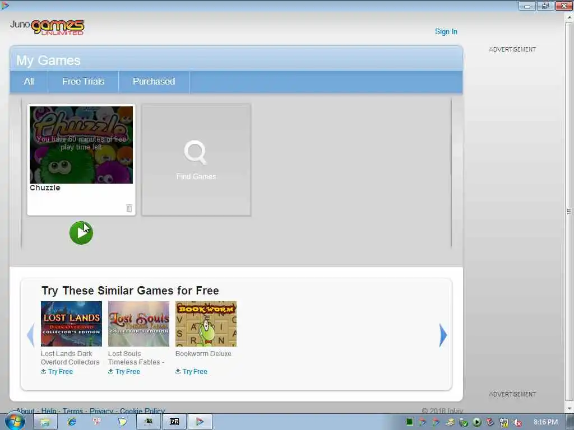574x430 pixels.
Task: Show next similar games with right arrow
Action: (x=443, y=335)
